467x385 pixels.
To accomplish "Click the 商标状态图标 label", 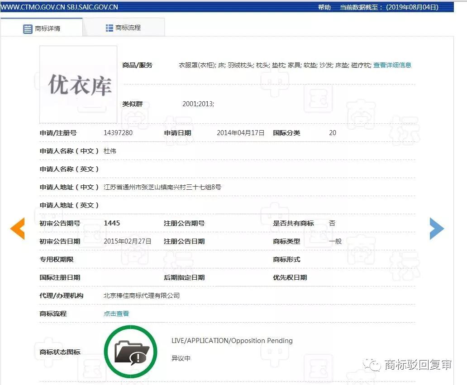I will click(x=60, y=352).
